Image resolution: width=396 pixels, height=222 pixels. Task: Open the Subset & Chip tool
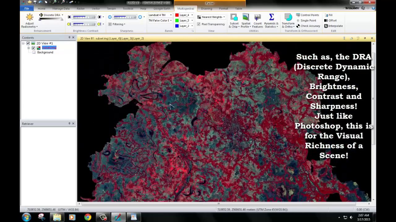pyautogui.click(x=234, y=21)
